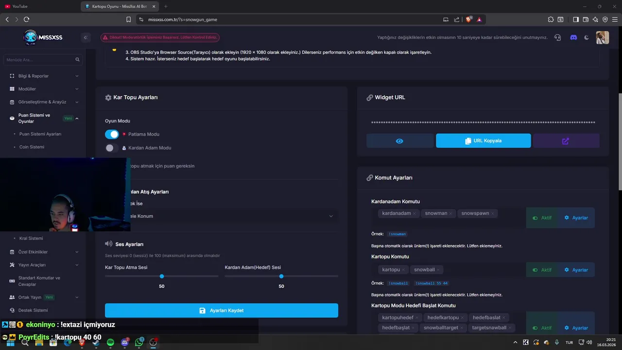Click the Windows Start button
The height and width of the screenshot is (350, 622).
tap(10, 342)
